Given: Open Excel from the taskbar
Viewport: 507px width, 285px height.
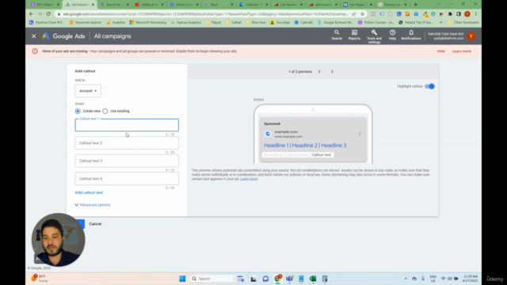Looking at the screenshot, I should coord(313,279).
